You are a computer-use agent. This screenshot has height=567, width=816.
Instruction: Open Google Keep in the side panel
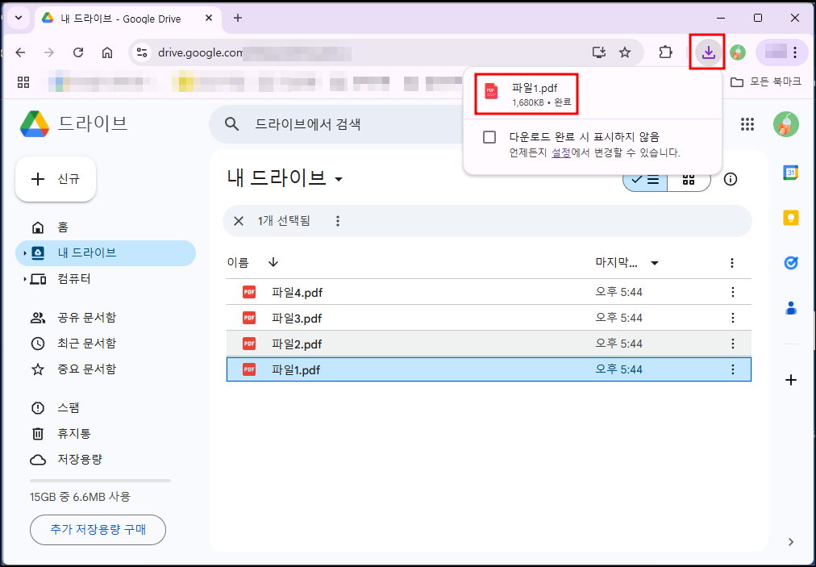(791, 217)
